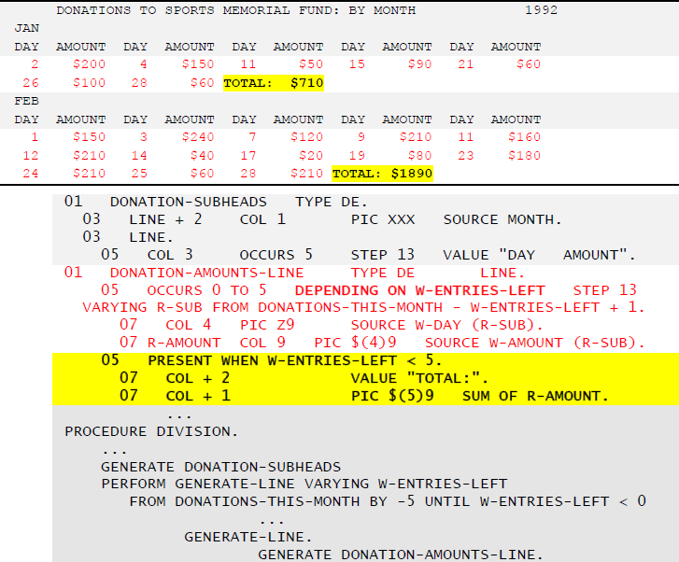
Task: Select the VALUE "TOTAL:" clause in highlighted code
Action: tap(419, 378)
